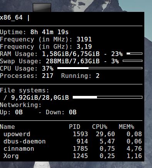Image resolution: width=152 pixels, height=168 pixels.
Task: Click PID 1593 in the upowerd row
Action: tap(80, 134)
